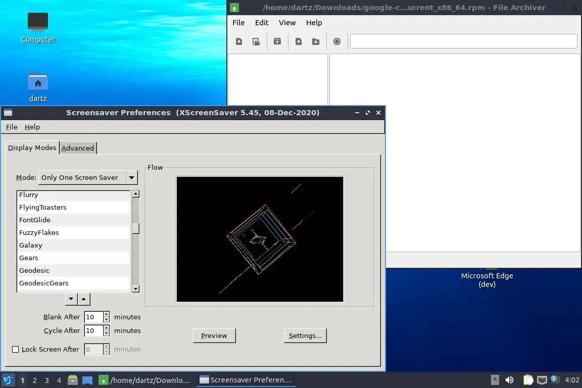Click the 4:02 clock in the taskbar

pyautogui.click(x=571, y=380)
